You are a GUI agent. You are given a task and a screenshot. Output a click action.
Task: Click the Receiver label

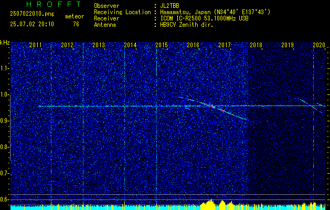click(107, 18)
